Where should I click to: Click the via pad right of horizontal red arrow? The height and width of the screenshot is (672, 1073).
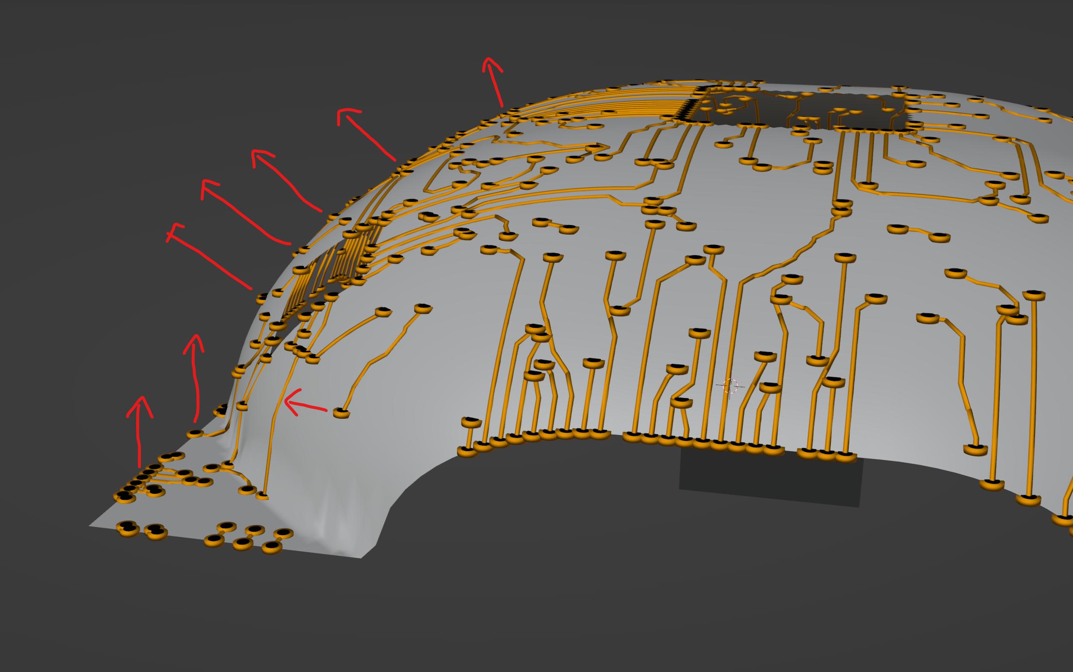tap(341, 413)
